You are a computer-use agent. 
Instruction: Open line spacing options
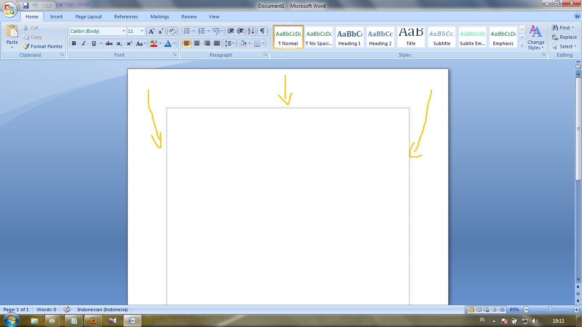230,43
